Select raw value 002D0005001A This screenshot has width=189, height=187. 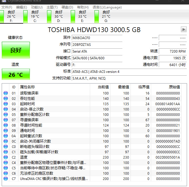click(168, 157)
